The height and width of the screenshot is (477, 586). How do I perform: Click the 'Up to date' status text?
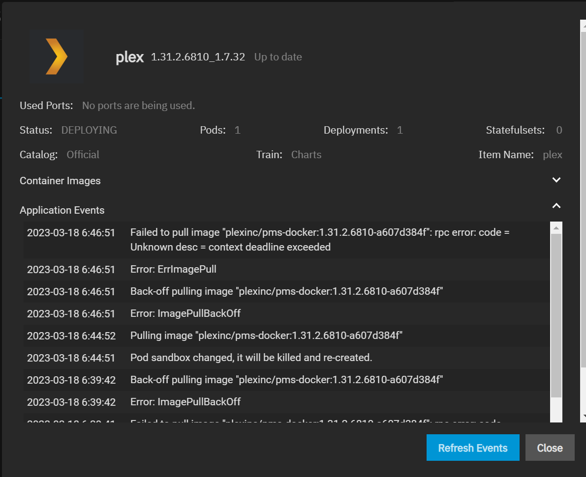click(278, 57)
